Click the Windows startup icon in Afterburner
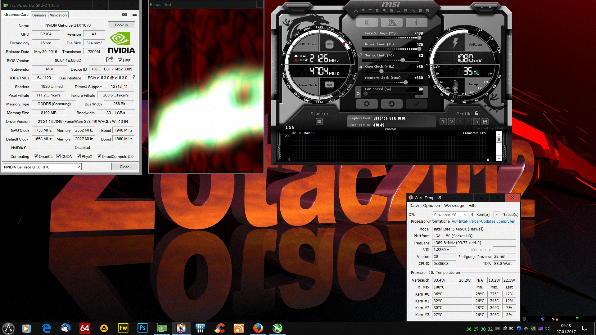The width and height of the screenshot is (596, 335). pyautogui.click(x=319, y=122)
